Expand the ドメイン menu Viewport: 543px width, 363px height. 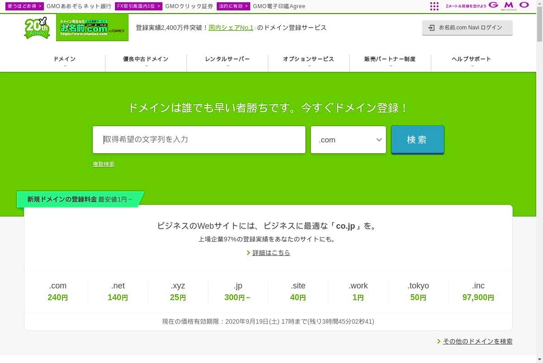[x=65, y=61]
